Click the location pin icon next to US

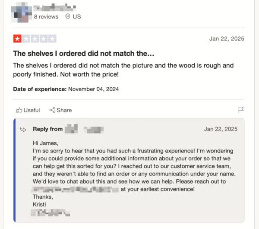67,16
